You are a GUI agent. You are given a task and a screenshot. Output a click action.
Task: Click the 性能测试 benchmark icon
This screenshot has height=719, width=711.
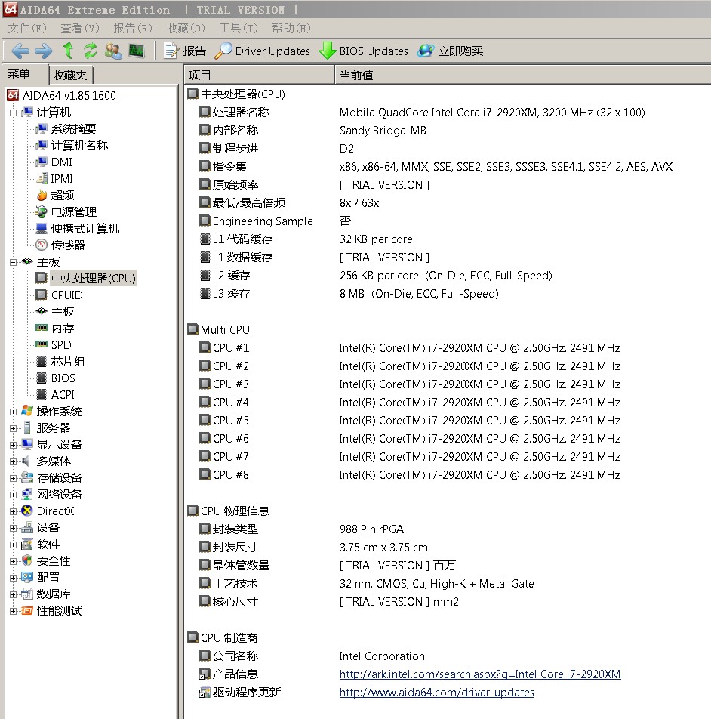click(x=27, y=611)
